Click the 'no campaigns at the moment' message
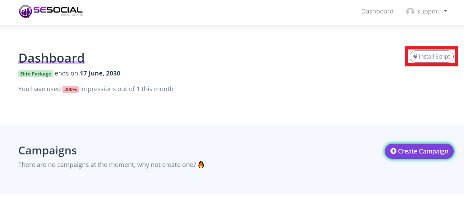The width and height of the screenshot is (464, 197). pyautogui.click(x=107, y=165)
